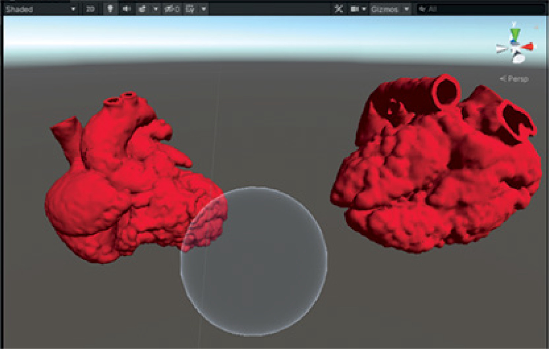Screen dimensions: 549x349
Task: Expand the effects dropdown arrow
Action: click(156, 9)
